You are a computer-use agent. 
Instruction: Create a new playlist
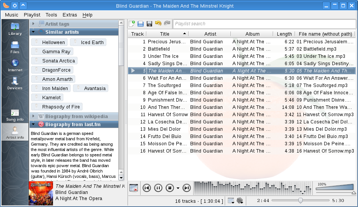coord(132,24)
